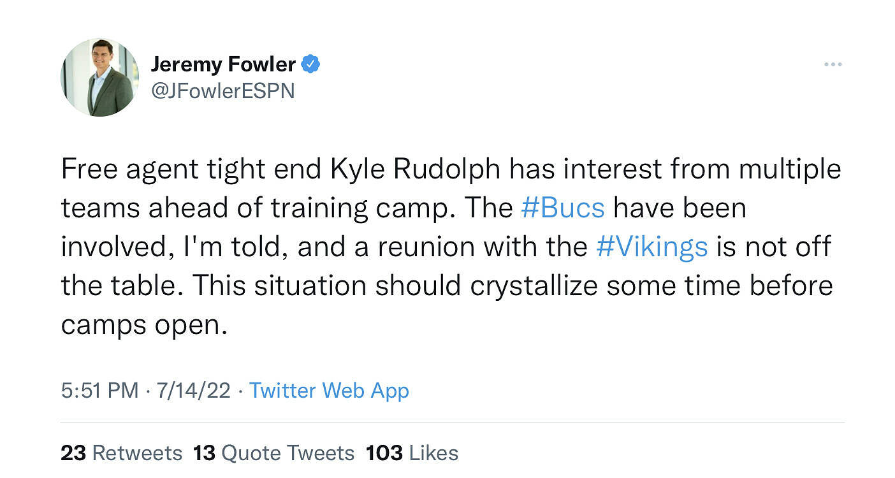Open the @JFowlerESPN handle link
Screen dimensions: 895x478
click(222, 91)
